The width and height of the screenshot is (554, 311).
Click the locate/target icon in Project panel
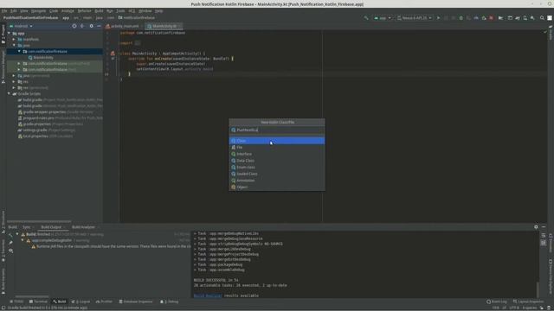coord(74,26)
